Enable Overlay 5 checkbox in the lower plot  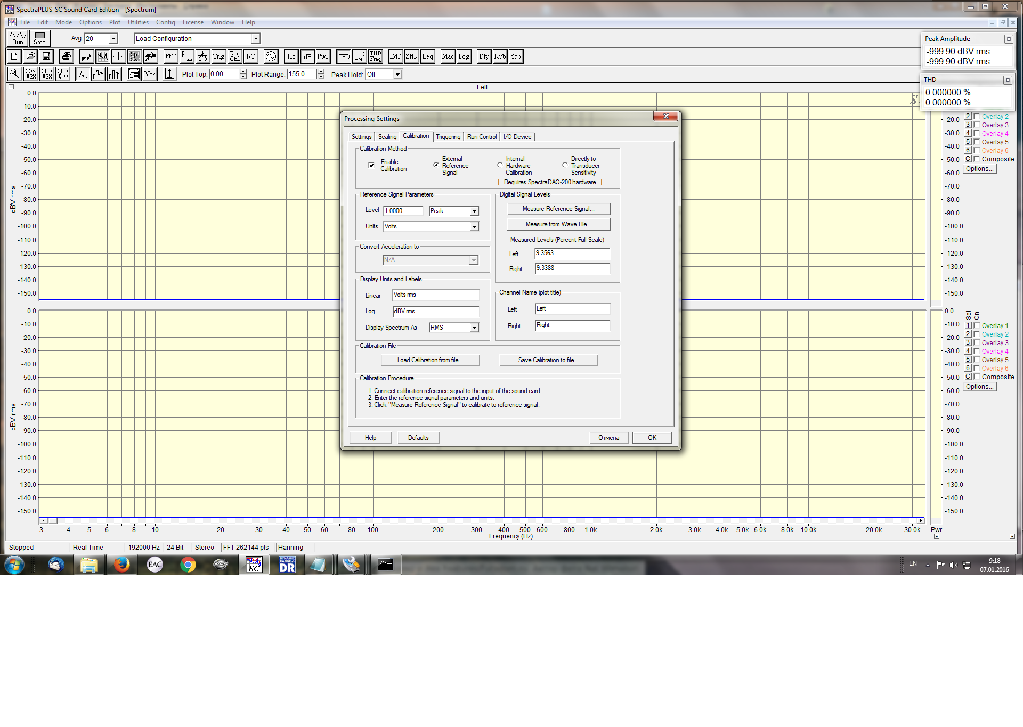[977, 360]
